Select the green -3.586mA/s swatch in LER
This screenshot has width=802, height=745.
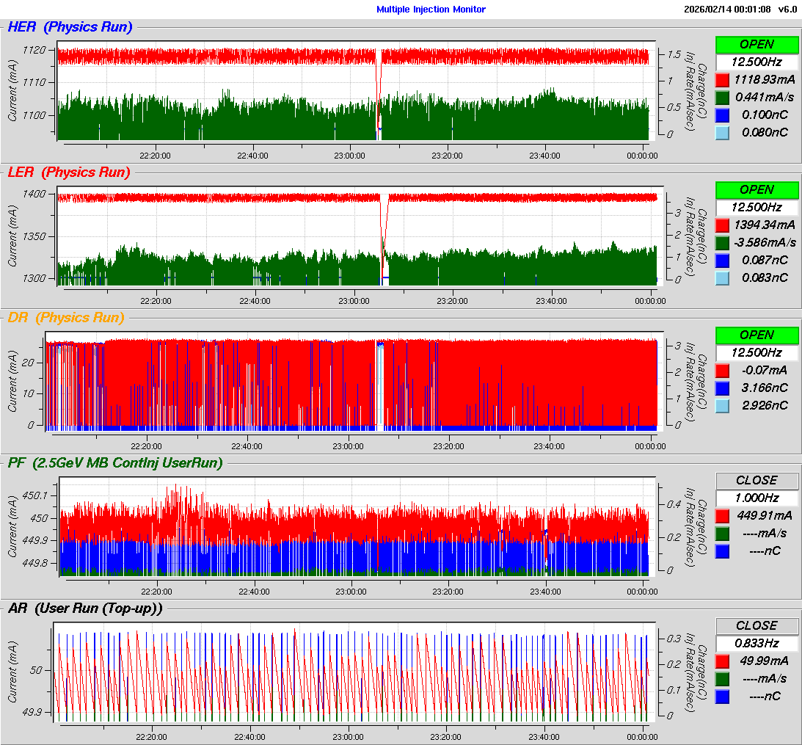[x=722, y=242]
